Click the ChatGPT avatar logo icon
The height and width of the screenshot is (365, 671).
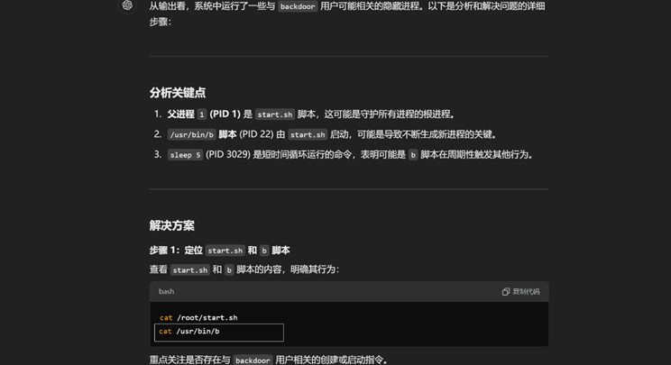(x=127, y=5)
